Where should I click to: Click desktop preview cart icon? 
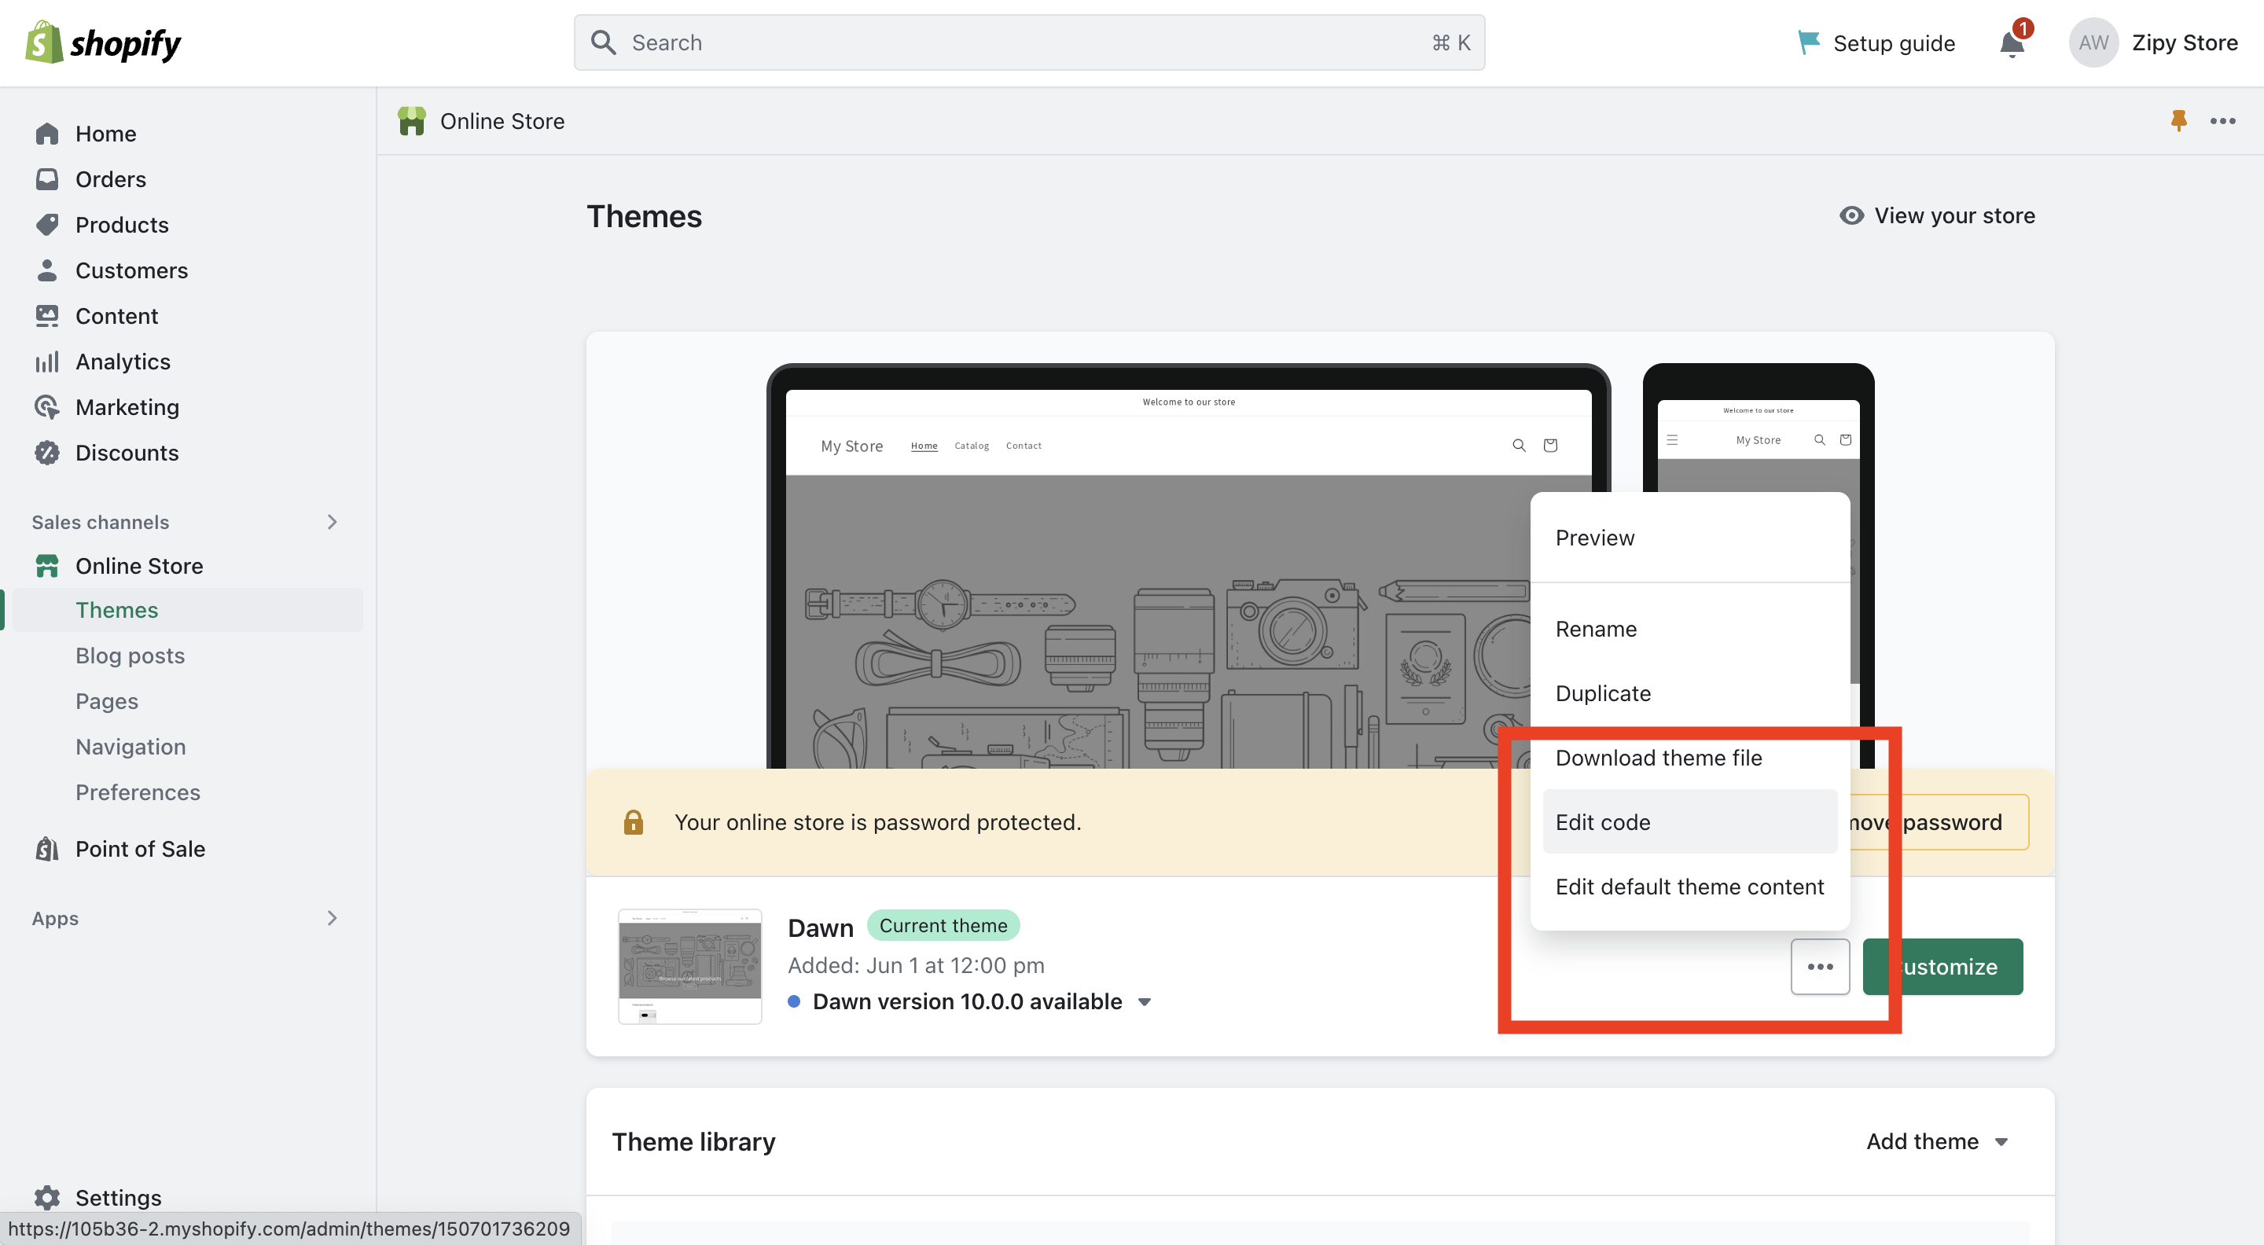(1550, 446)
